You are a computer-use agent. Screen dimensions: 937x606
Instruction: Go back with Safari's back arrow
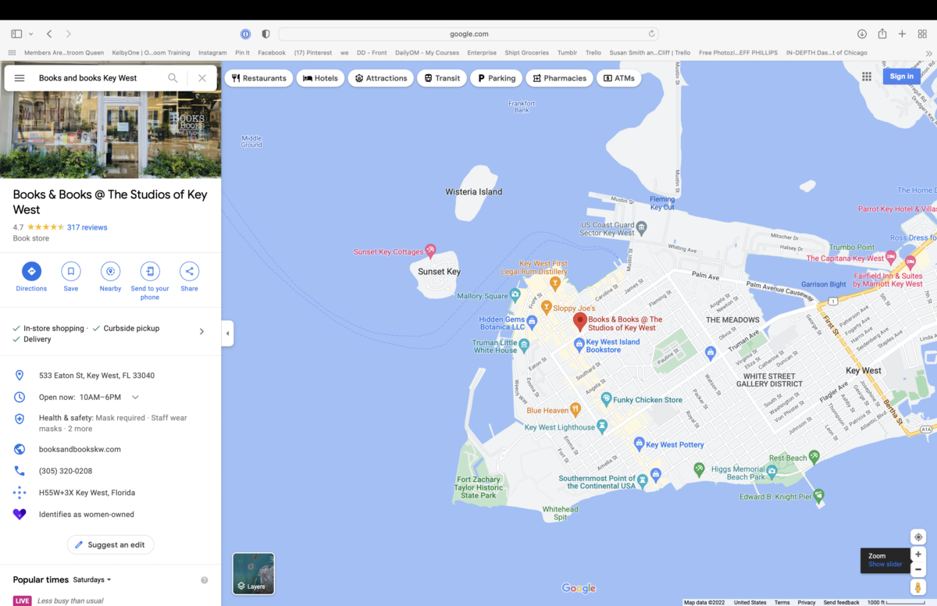coord(49,34)
